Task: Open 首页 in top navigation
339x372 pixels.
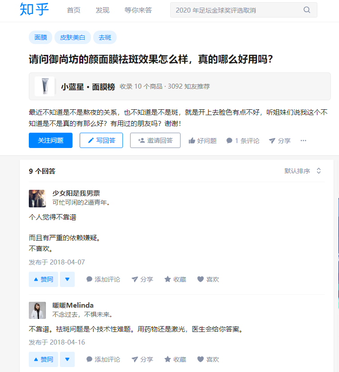Action: pyautogui.click(x=74, y=10)
